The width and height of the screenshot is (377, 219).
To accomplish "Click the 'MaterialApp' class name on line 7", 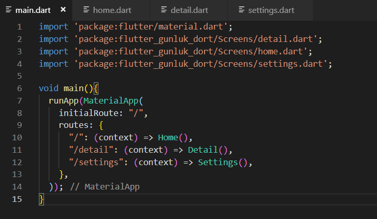I will coord(111,101).
